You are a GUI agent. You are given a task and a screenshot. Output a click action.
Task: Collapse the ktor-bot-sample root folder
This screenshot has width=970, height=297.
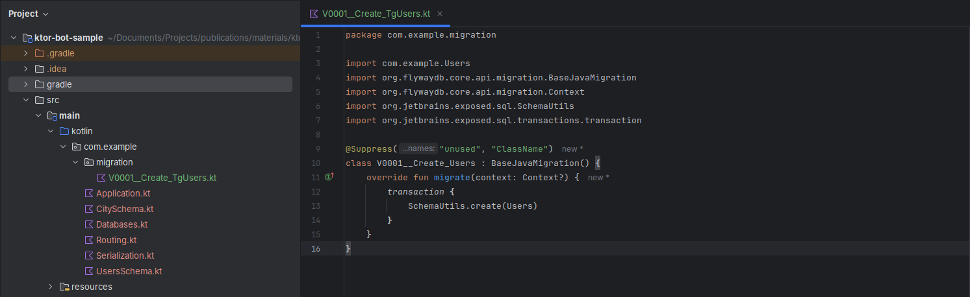(14, 38)
